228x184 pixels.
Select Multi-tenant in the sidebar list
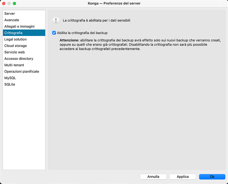(14, 65)
